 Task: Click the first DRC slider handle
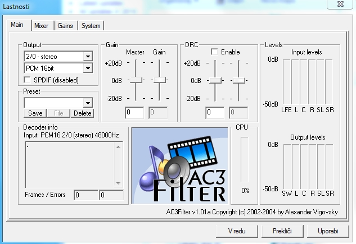pyautogui.click(x=215, y=80)
